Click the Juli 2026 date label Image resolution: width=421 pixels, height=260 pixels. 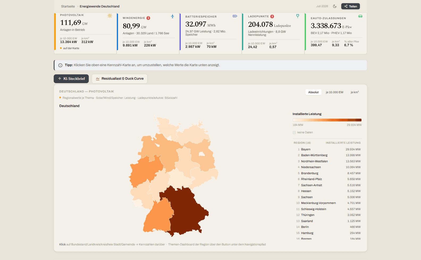[322, 6]
